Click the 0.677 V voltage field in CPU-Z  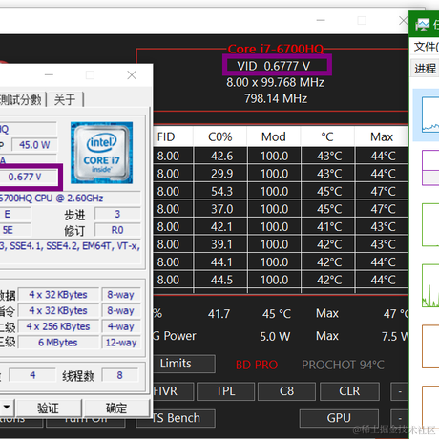tap(28, 177)
